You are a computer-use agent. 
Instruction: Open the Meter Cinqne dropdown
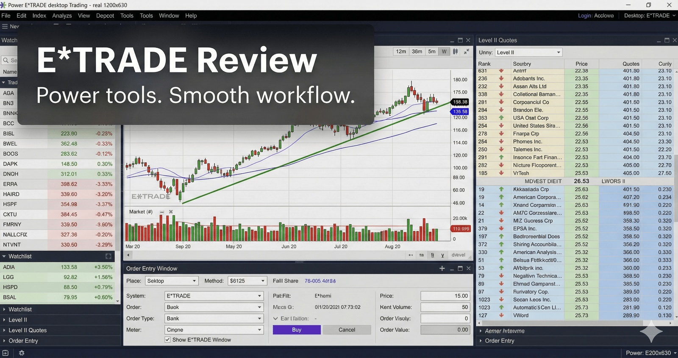point(214,330)
